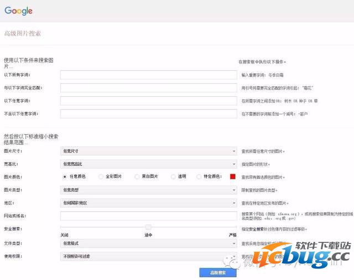
Task: Click the 安全搜索 slider handle
Action: point(148,227)
